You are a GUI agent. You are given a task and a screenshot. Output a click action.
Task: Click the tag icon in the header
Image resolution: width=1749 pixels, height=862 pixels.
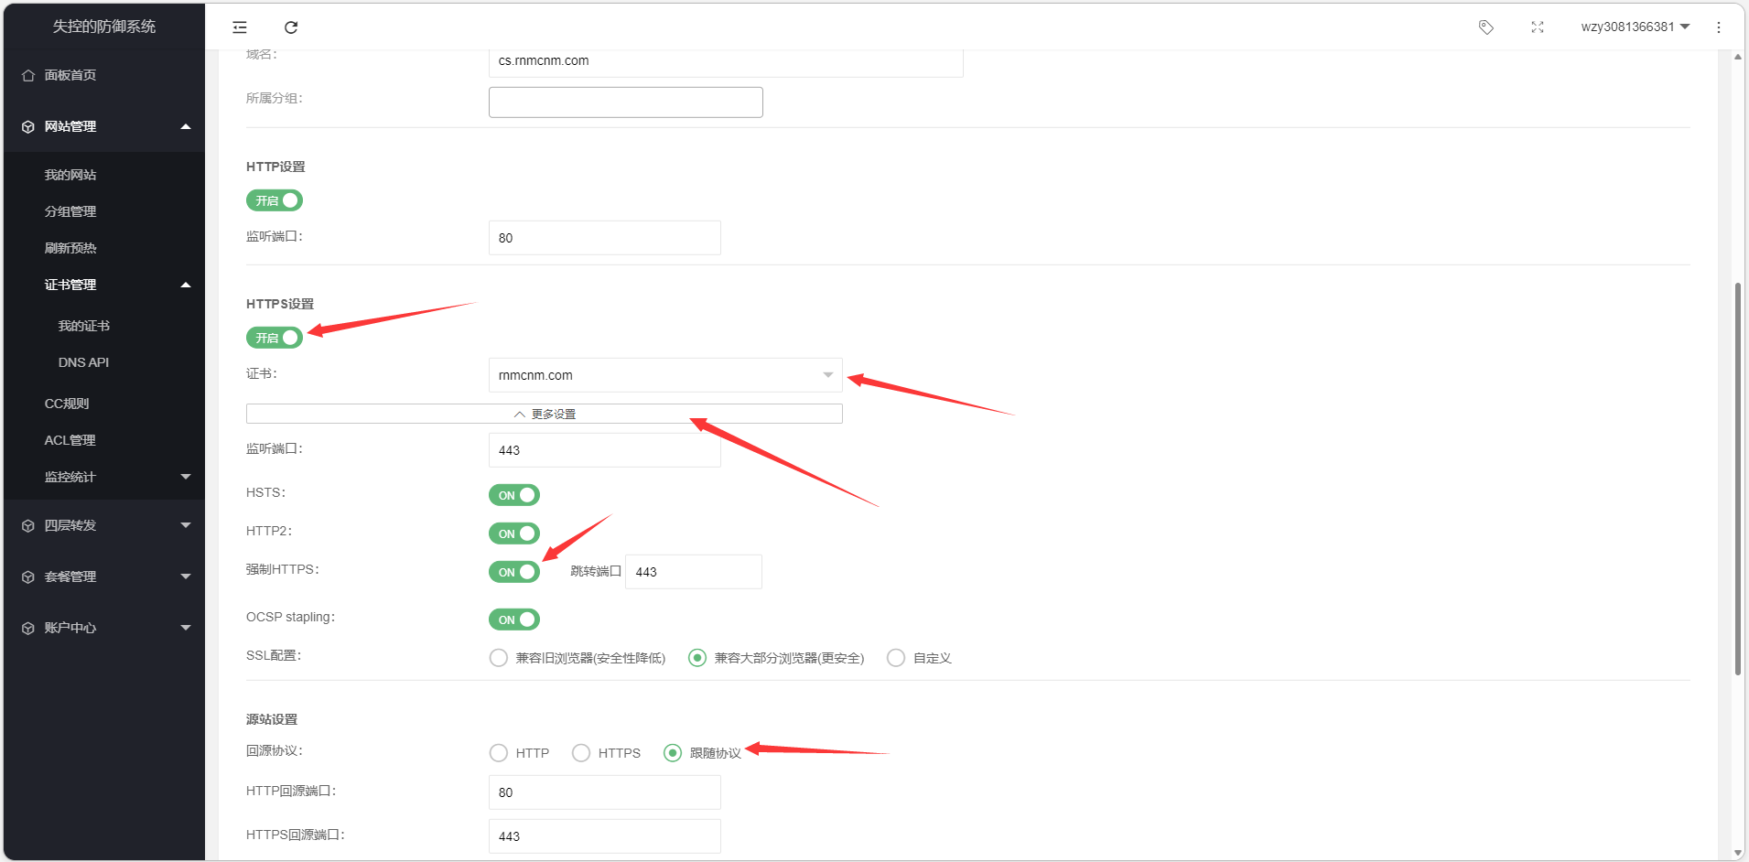click(1484, 27)
